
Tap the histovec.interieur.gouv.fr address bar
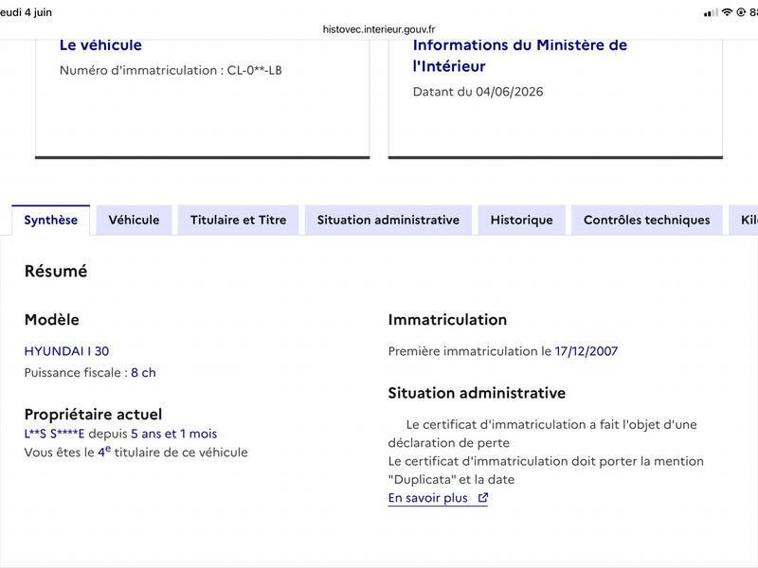point(379,29)
